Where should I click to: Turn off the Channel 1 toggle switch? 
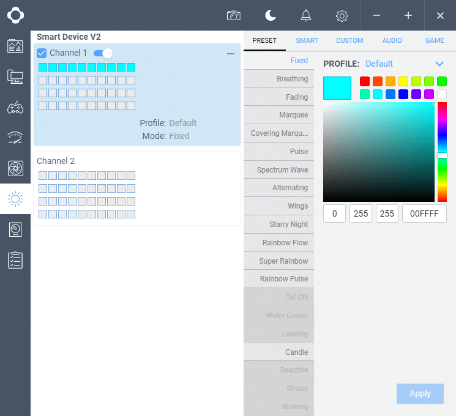click(103, 53)
